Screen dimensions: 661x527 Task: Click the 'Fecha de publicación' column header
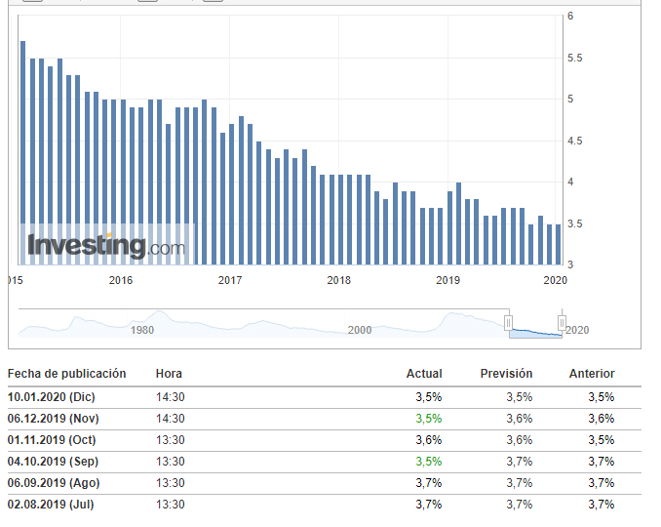[x=67, y=374]
